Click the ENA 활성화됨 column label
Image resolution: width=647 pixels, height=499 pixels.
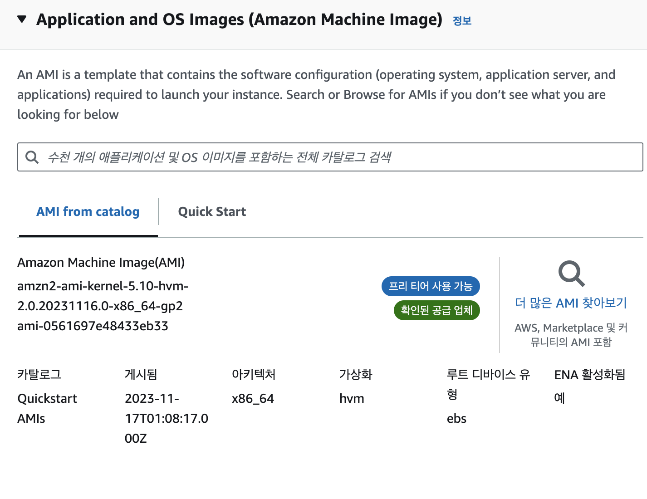[590, 375]
